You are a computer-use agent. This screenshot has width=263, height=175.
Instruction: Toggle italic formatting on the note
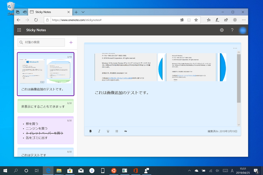99,131
